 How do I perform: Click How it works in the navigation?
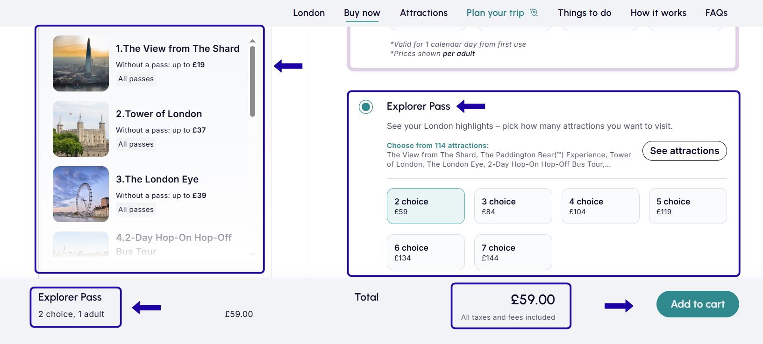click(658, 13)
